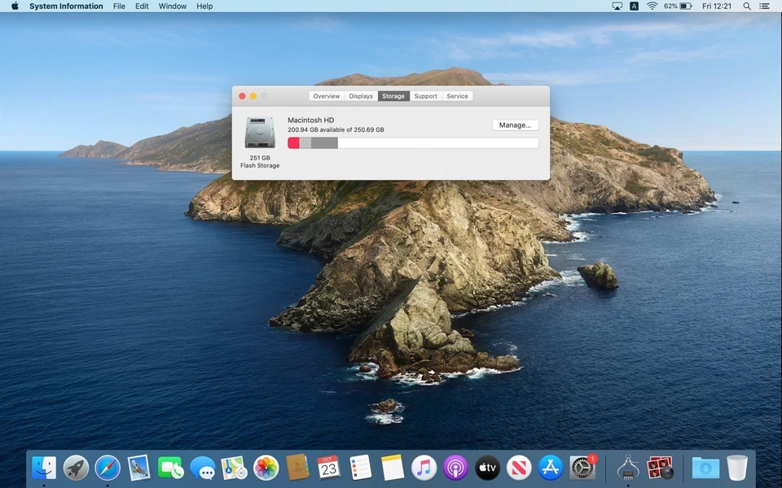
Task: Open the App Store in Dock
Action: [x=551, y=468]
